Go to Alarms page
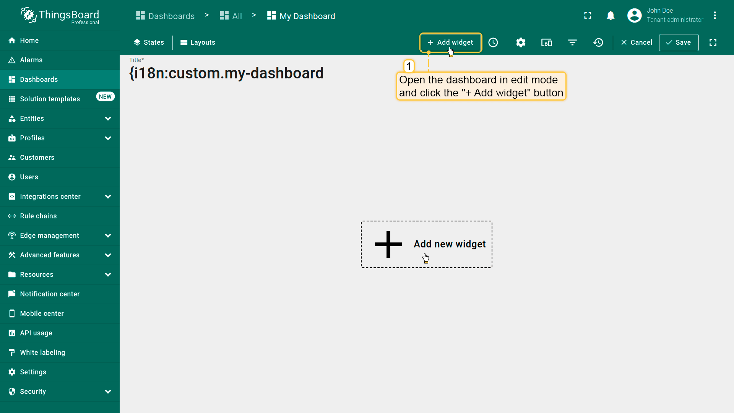This screenshot has height=413, width=734. coord(31,60)
